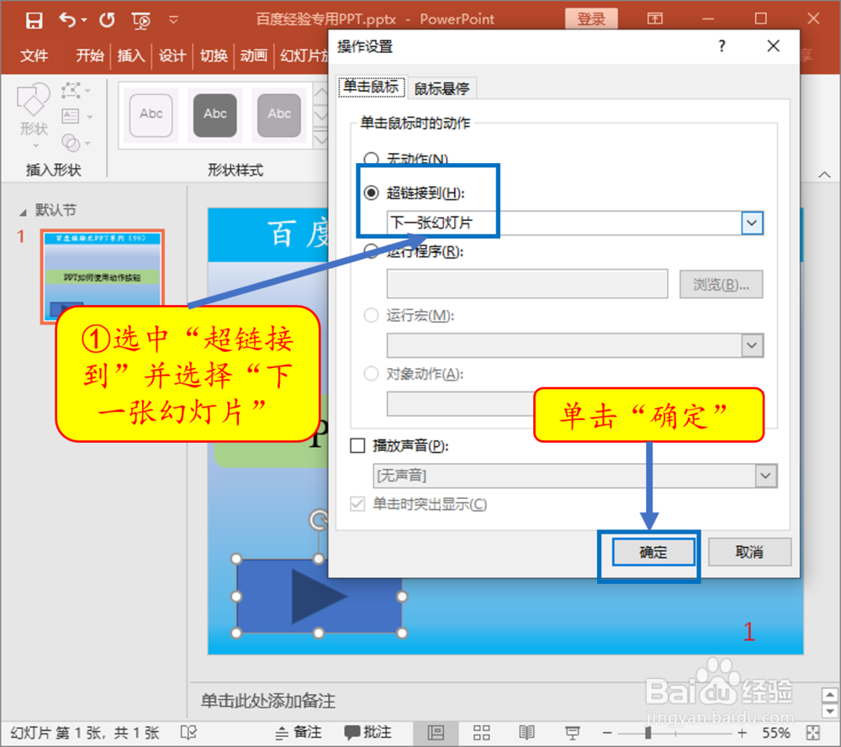
Task: Toggle 单击时突出显示 checkbox
Action: [x=357, y=503]
